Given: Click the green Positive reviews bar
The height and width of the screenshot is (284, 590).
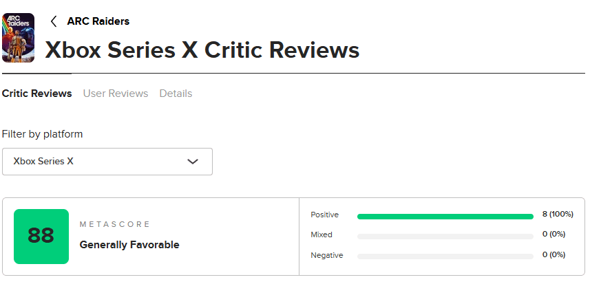Looking at the screenshot, I should [445, 216].
